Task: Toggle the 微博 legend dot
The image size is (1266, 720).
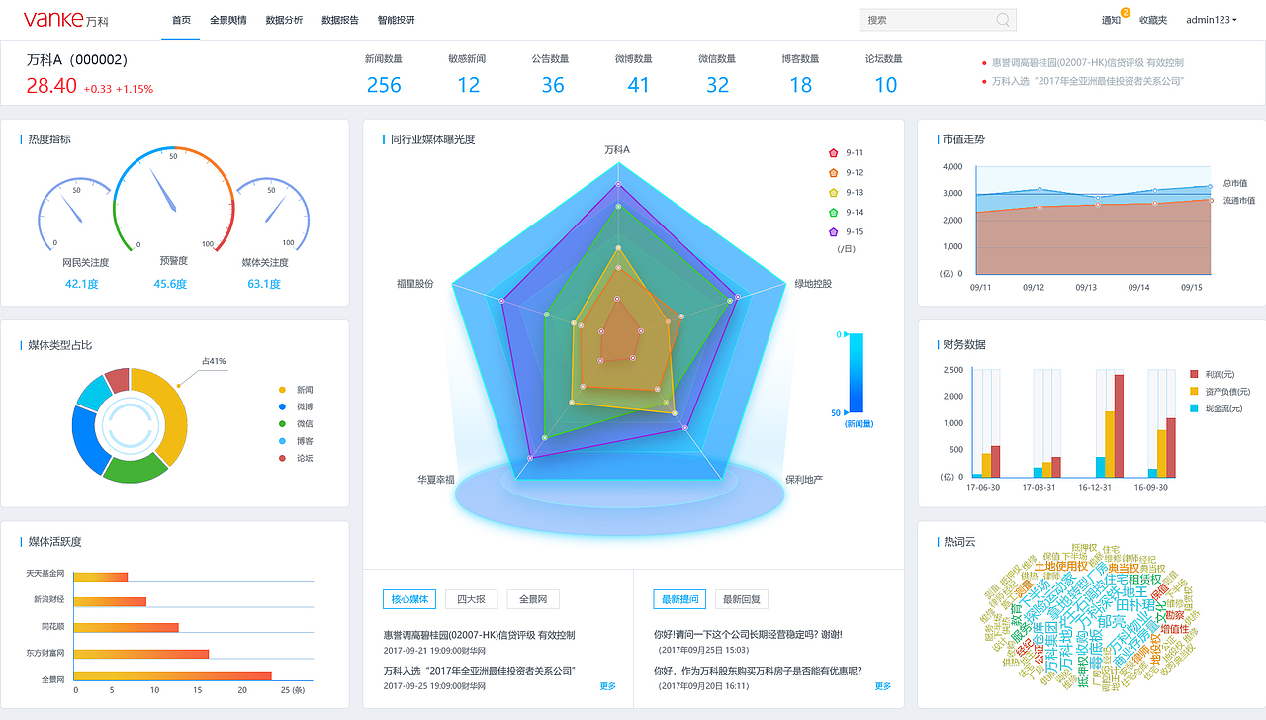Action: [282, 406]
